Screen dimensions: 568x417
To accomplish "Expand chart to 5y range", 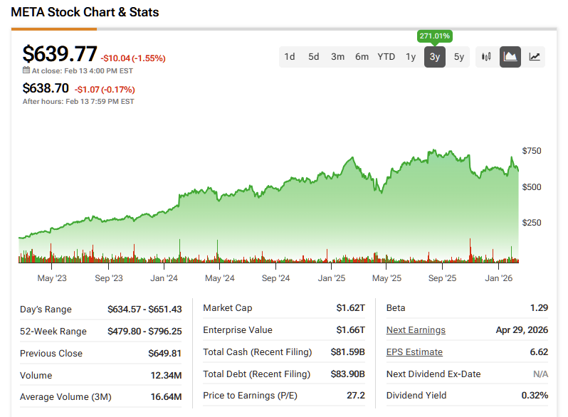I will [459, 57].
